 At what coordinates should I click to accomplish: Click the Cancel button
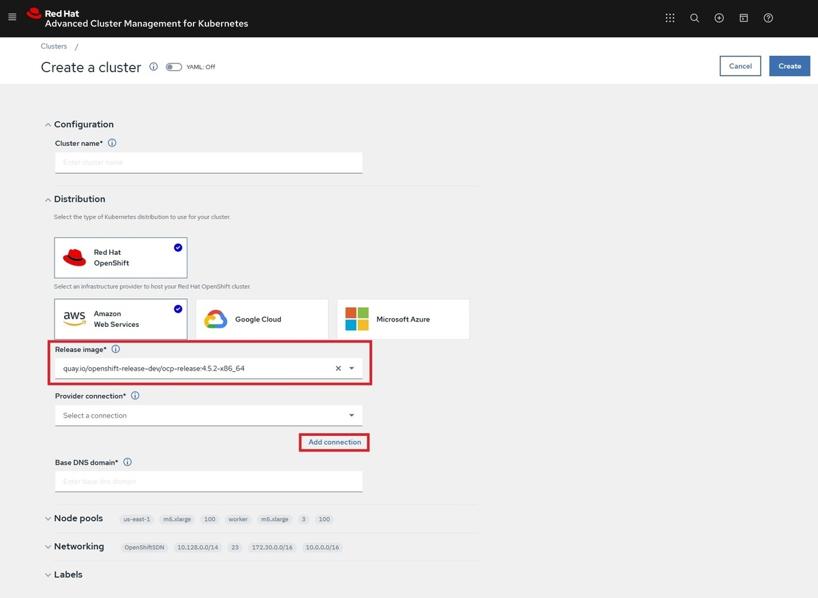coord(740,66)
